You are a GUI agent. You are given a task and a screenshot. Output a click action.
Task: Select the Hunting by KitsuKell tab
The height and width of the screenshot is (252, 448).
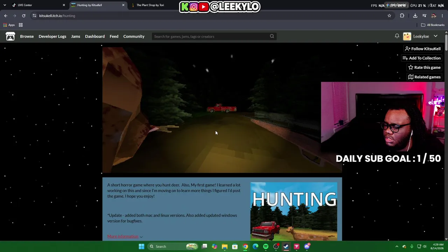click(x=98, y=5)
